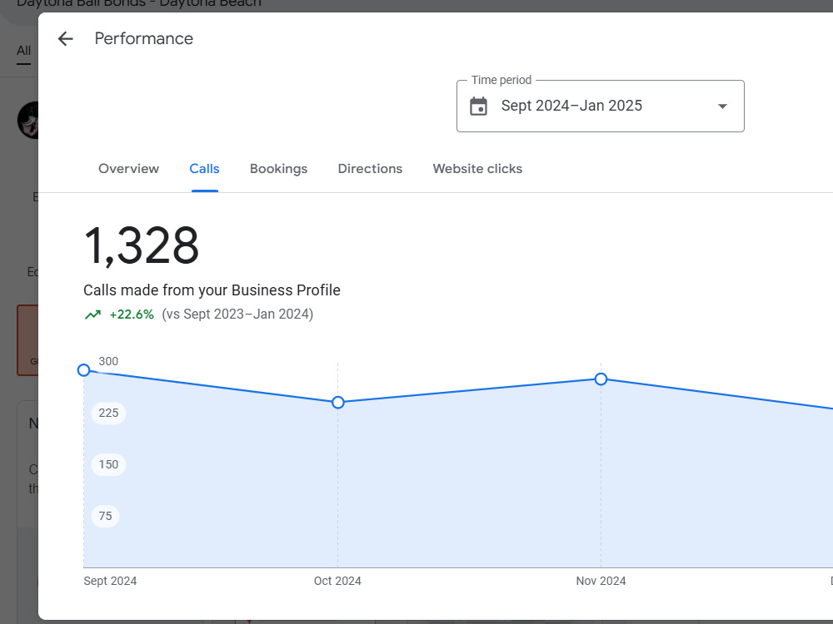The height and width of the screenshot is (624, 833).
Task: Select the Calls tab
Action: click(x=205, y=169)
